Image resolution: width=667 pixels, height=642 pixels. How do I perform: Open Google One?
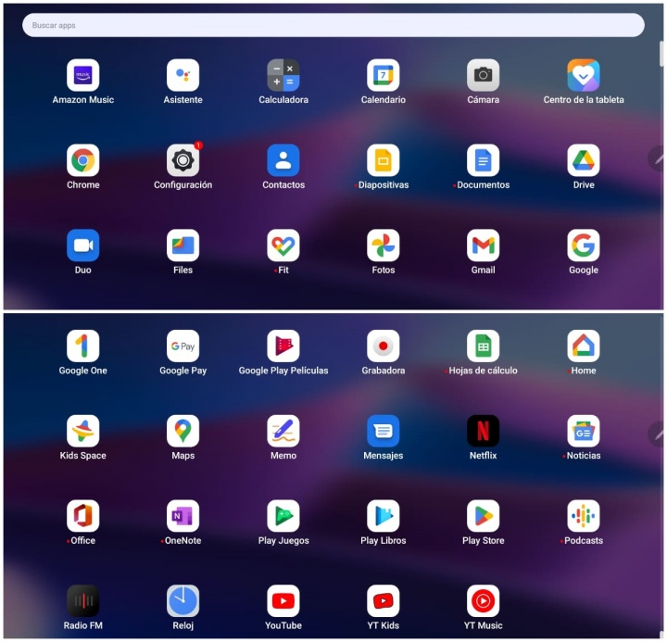point(83,346)
